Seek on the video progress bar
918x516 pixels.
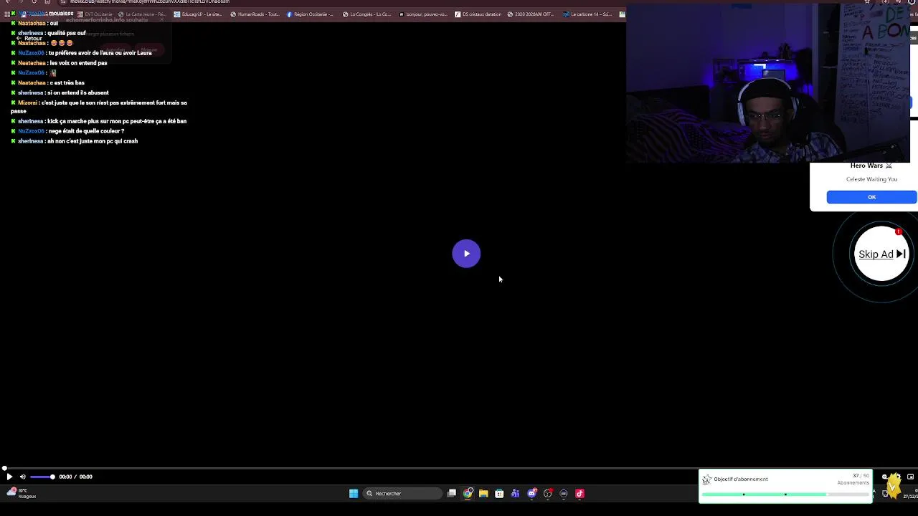point(459,469)
